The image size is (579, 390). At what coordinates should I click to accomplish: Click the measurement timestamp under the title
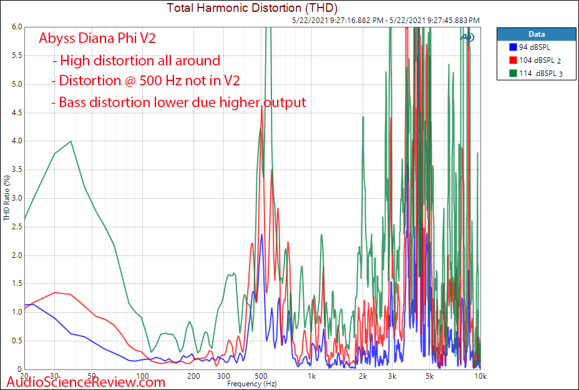pyautogui.click(x=386, y=21)
